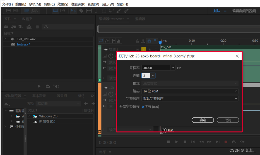The image size is (260, 155).
Task: Click the 0:10 mark on timeline ruler
Action: [x=192, y=41]
